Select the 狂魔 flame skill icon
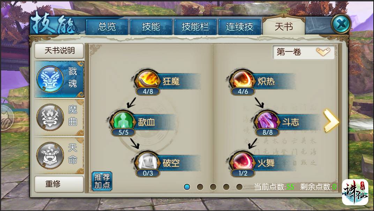This screenshot has height=211, width=374. tap(148, 80)
